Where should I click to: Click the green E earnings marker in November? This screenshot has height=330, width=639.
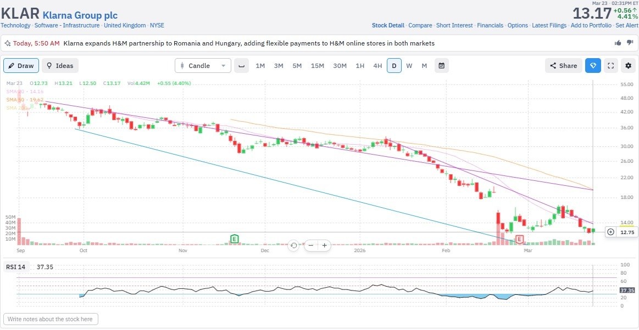coord(234,239)
